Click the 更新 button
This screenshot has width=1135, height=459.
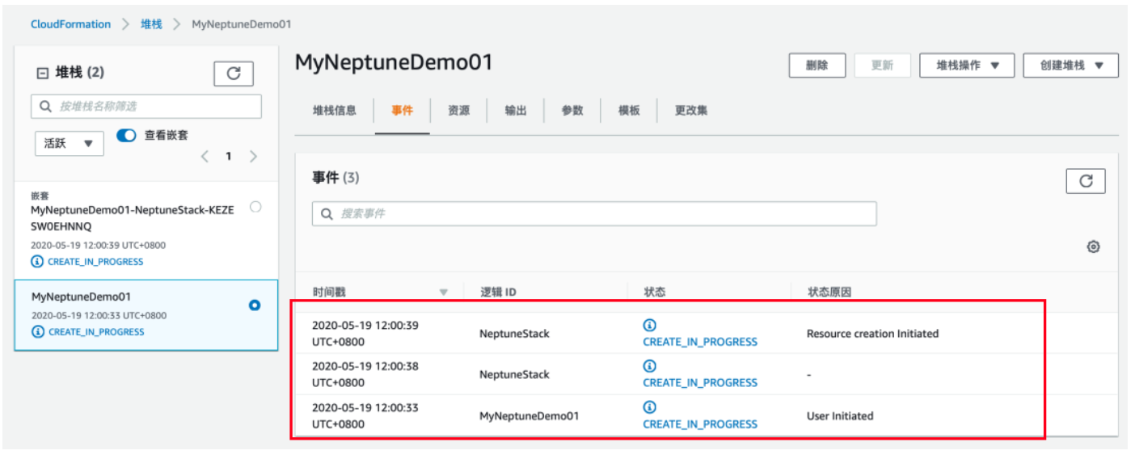pyautogui.click(x=882, y=65)
